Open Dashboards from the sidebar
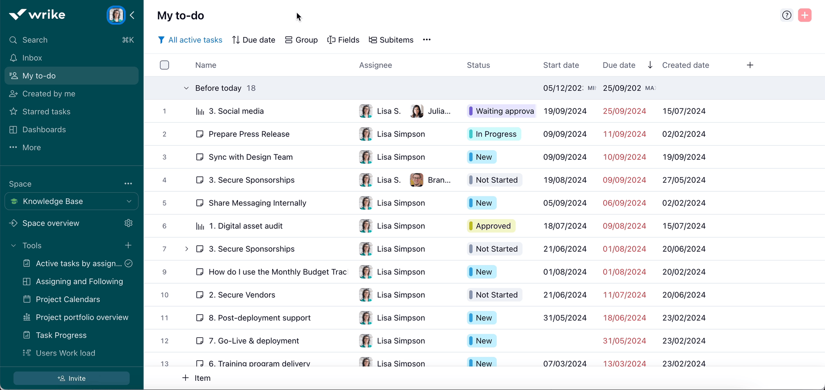 pos(44,130)
